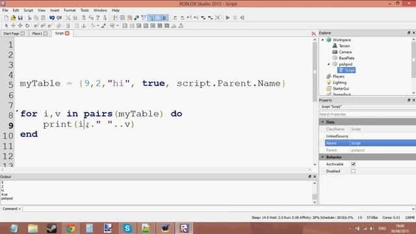Select Players in the Explorer
Screen dimensions: 416x234
click(338, 77)
